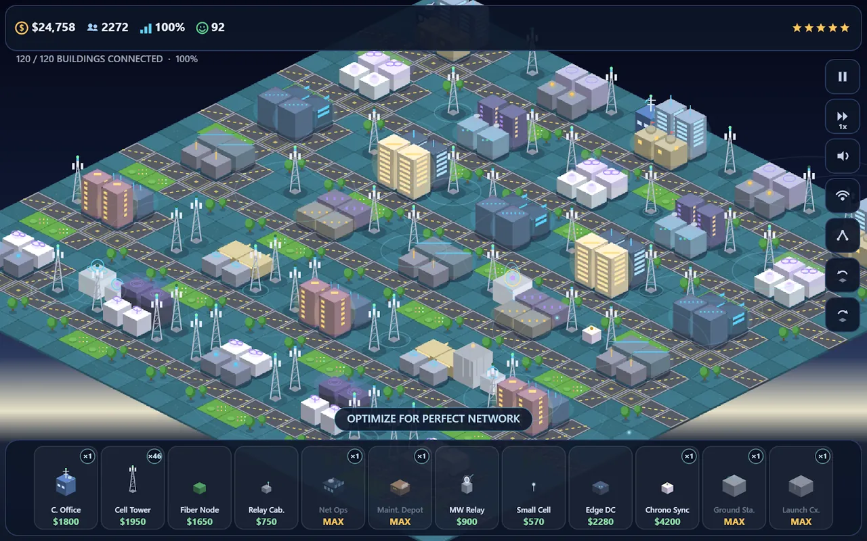Image resolution: width=867 pixels, height=541 pixels.
Task: Select the C. Office building card
Action: pos(66,488)
